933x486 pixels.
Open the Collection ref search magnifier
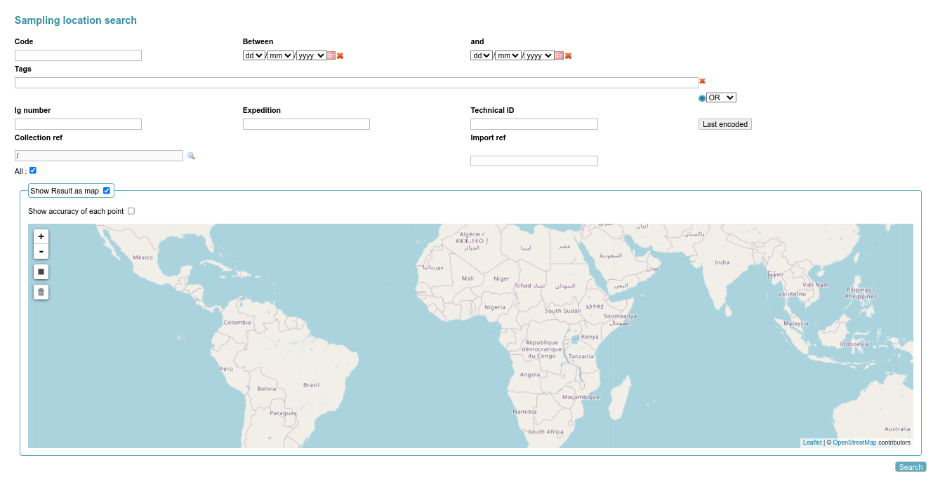coord(191,156)
